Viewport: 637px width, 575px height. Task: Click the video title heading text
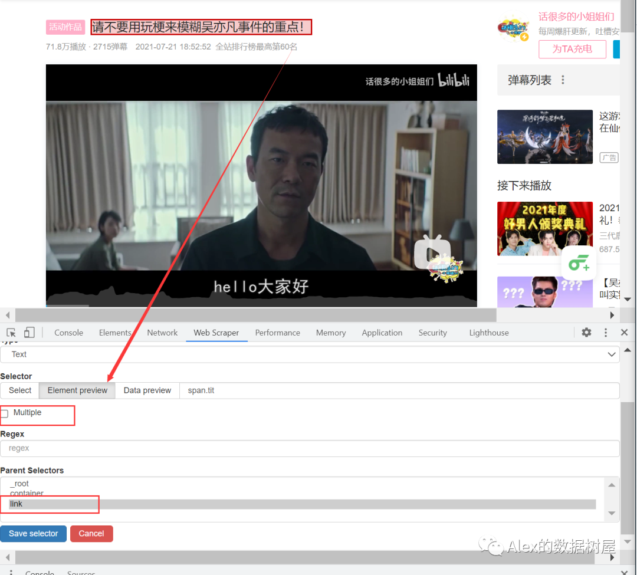tap(198, 27)
